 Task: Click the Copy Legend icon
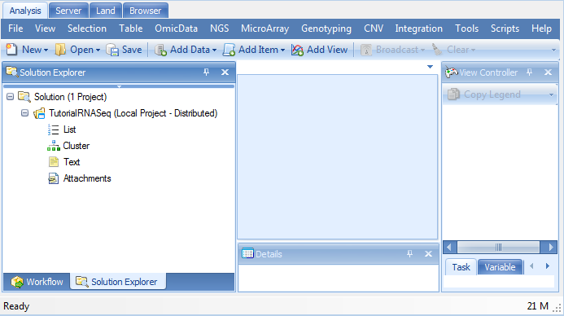click(x=453, y=94)
